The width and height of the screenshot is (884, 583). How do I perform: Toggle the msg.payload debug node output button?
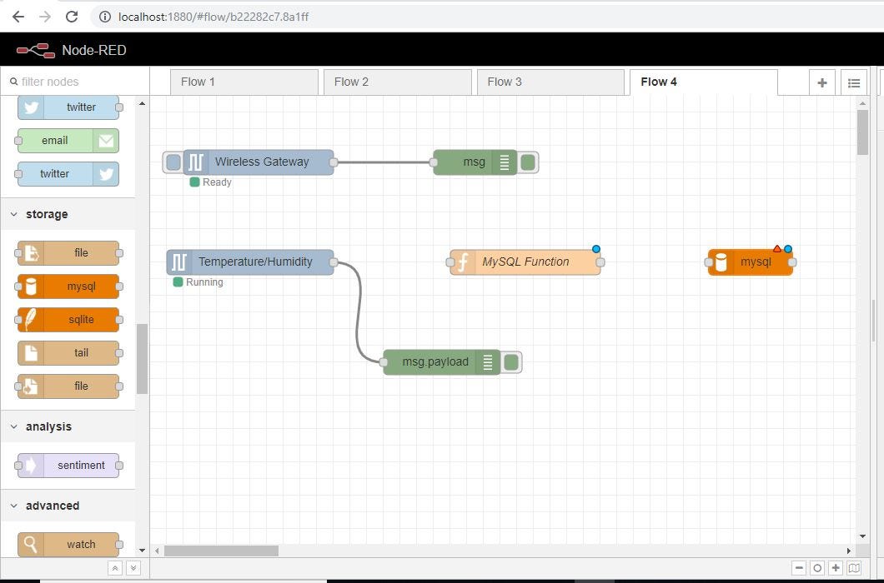pos(511,361)
